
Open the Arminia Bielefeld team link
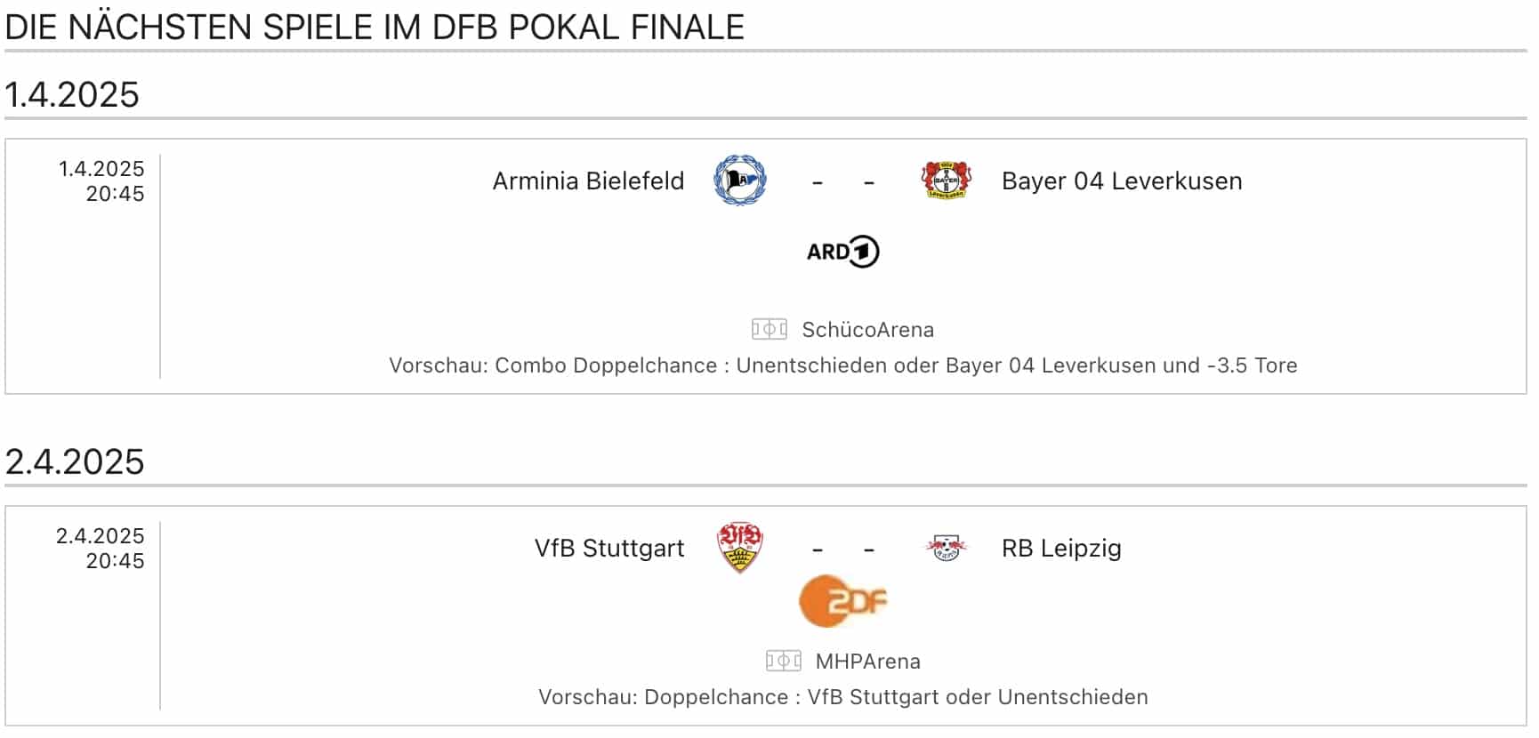point(589,180)
